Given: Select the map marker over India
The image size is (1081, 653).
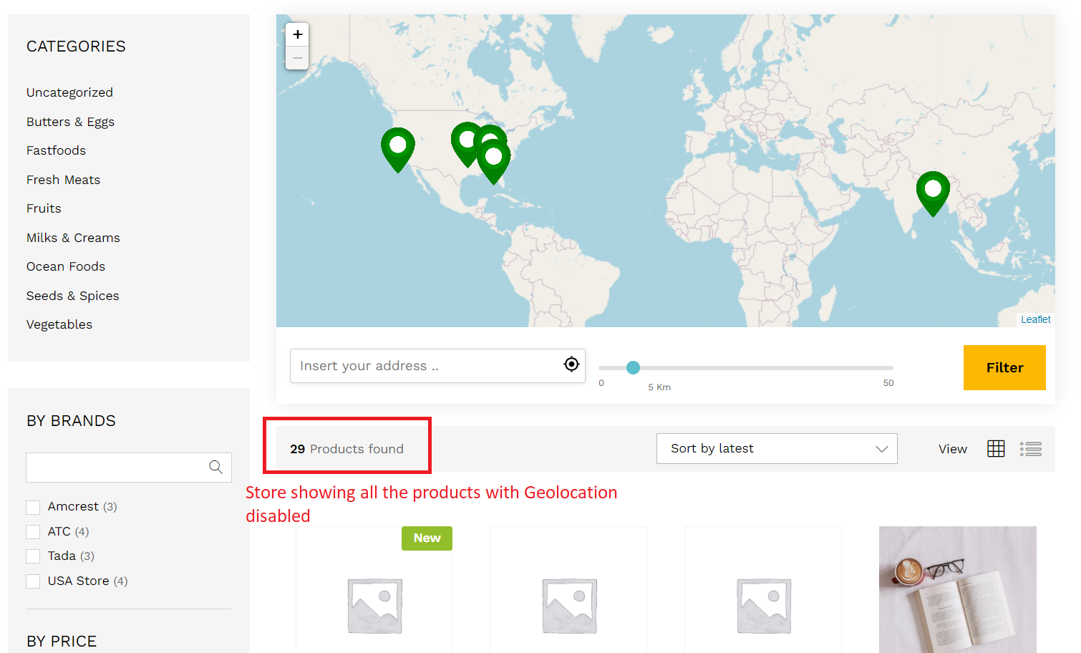Looking at the screenshot, I should [x=933, y=190].
